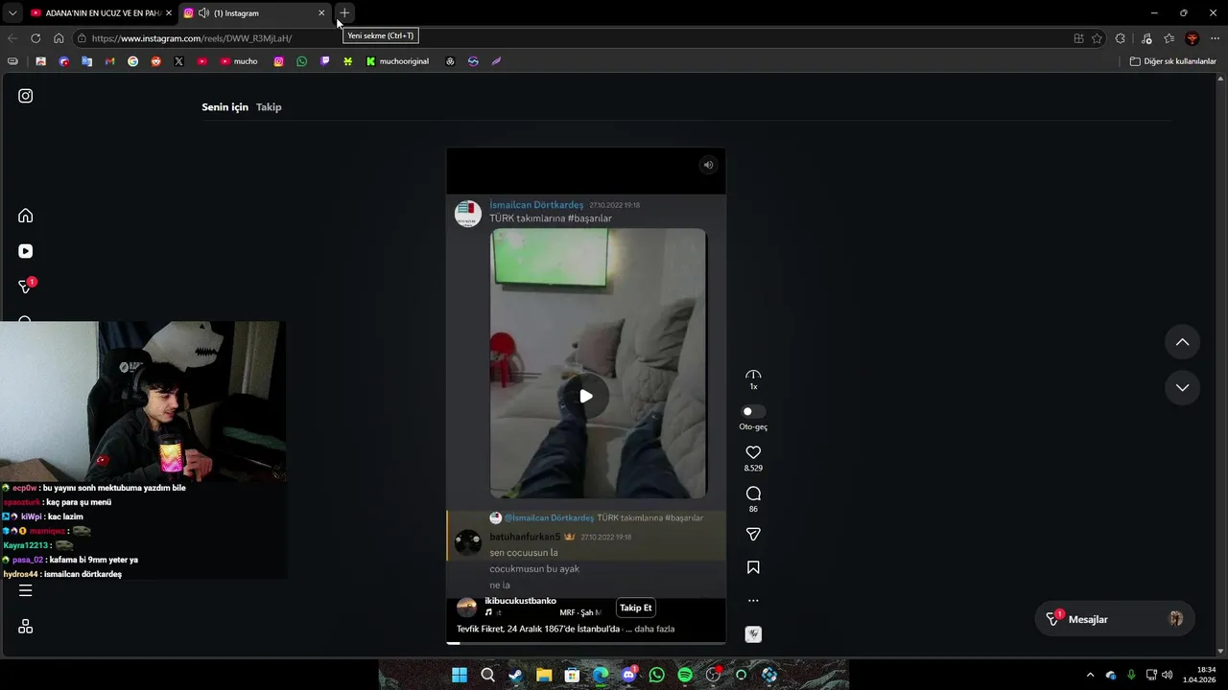Viewport: 1228px width, 690px height.
Task: Go to Instagram Home via house icon
Action: pyautogui.click(x=26, y=216)
